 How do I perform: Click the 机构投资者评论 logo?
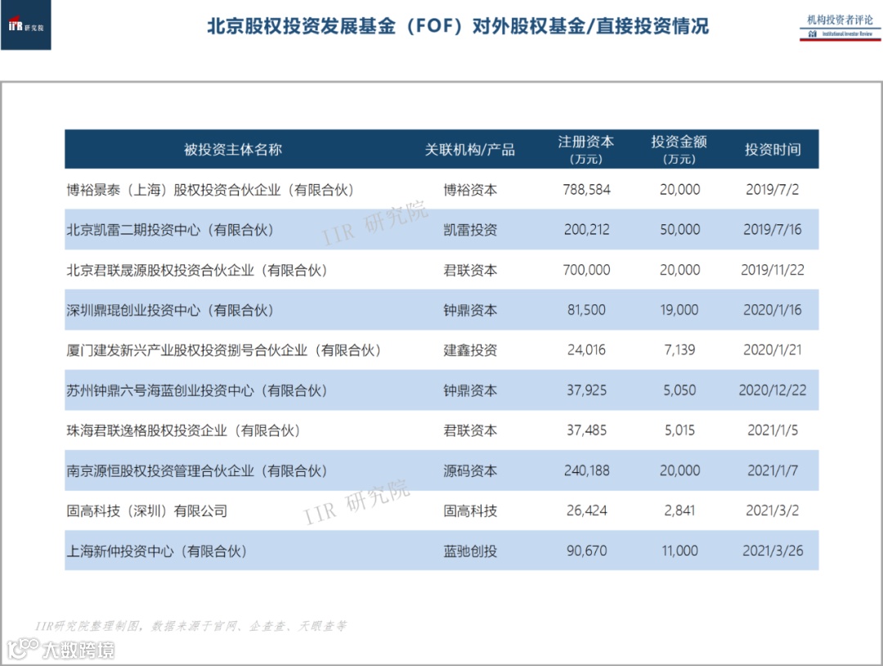[840, 26]
